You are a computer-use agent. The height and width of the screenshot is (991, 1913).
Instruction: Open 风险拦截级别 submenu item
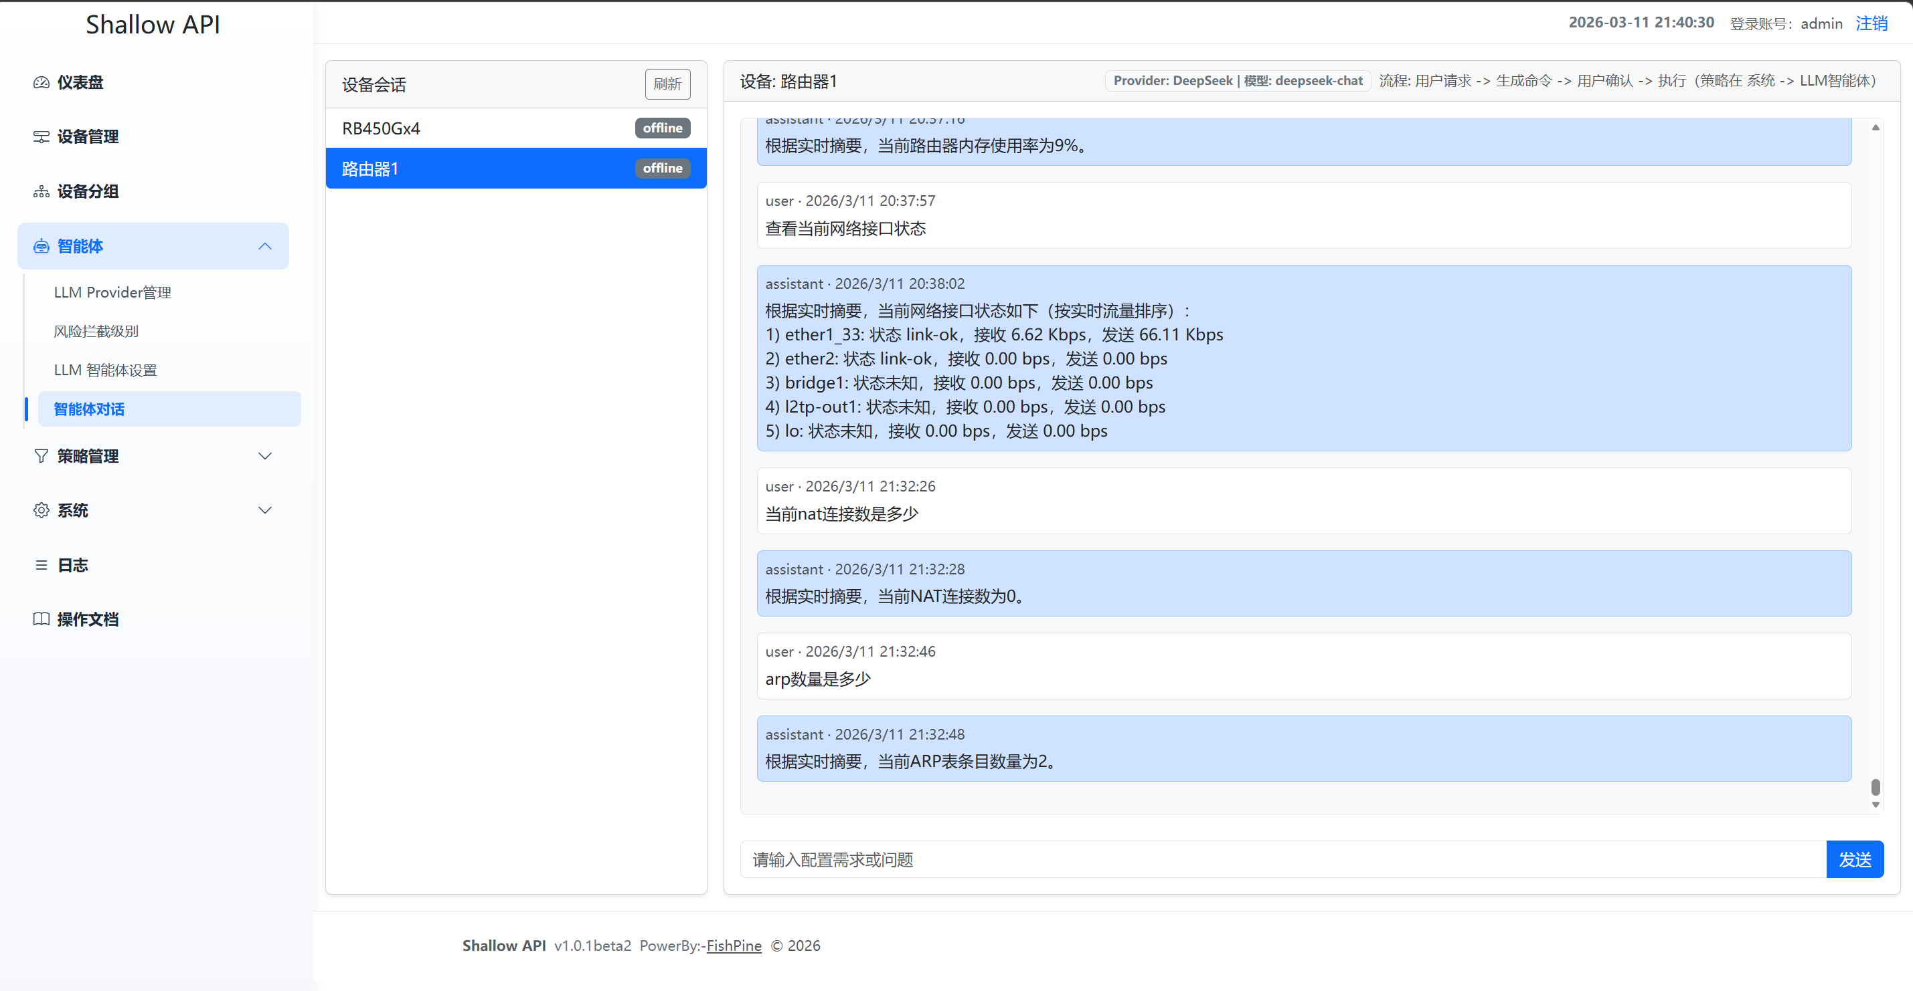click(96, 332)
